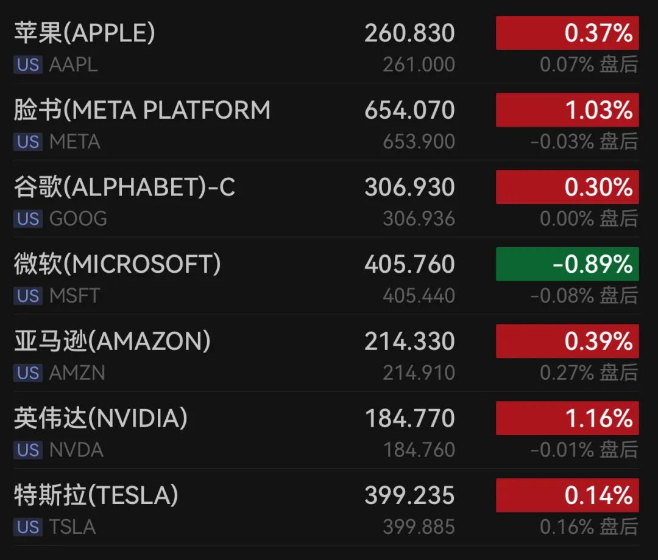Click the US market badge beside NVDA
Viewport: 658px width, 560px height.
coord(28,450)
